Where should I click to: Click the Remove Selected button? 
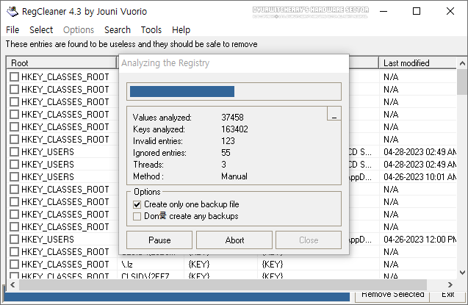392,295
